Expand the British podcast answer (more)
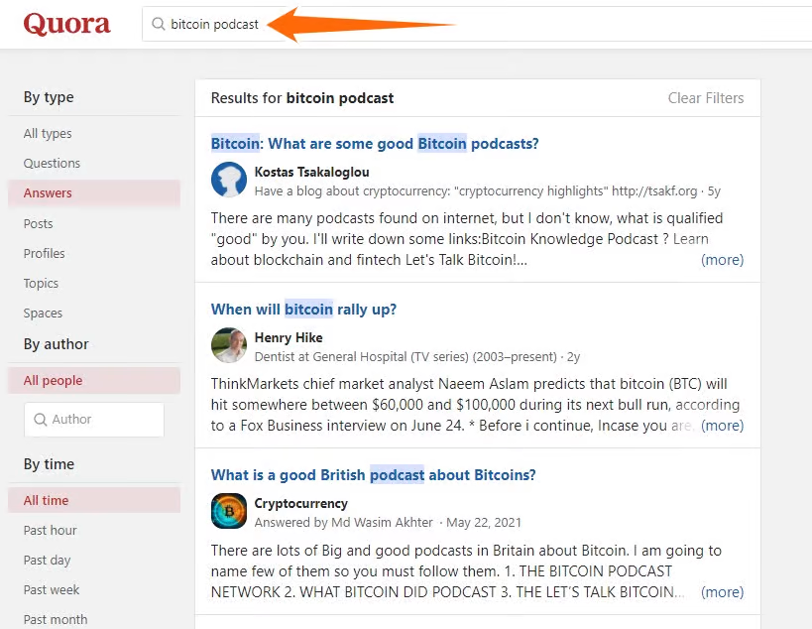This screenshot has height=629, width=812. point(722,592)
